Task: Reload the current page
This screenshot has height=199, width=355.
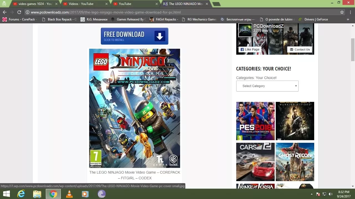Action: (x=19, y=12)
